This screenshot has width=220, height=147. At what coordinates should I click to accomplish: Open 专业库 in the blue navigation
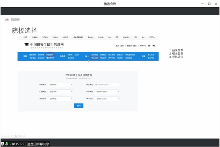pos(77,55)
